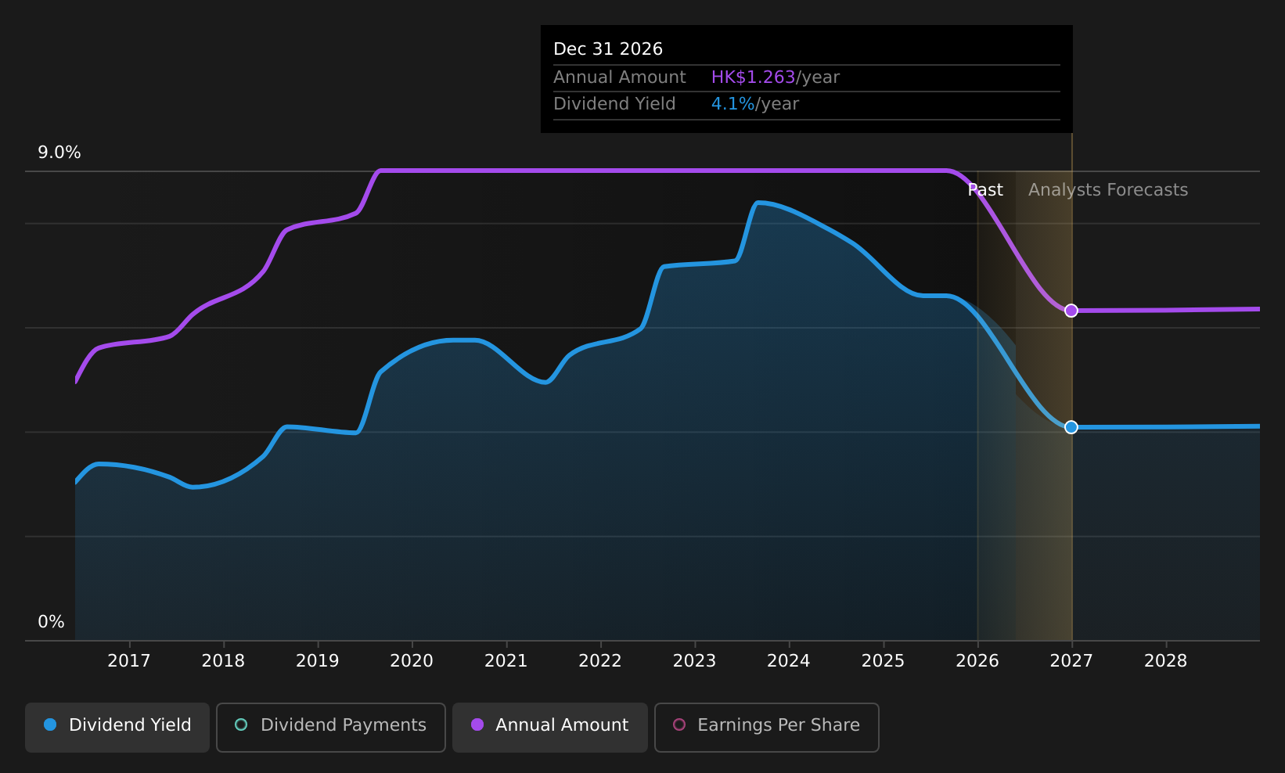
Task: Click the 2023 x-axis label
Action: click(x=695, y=661)
